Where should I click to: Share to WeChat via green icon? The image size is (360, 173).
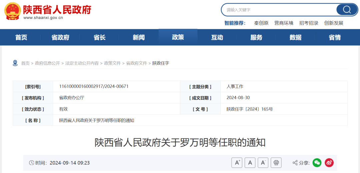[x=317, y=163]
